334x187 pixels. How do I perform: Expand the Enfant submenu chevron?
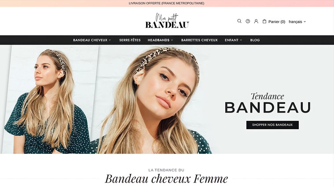[241, 40]
